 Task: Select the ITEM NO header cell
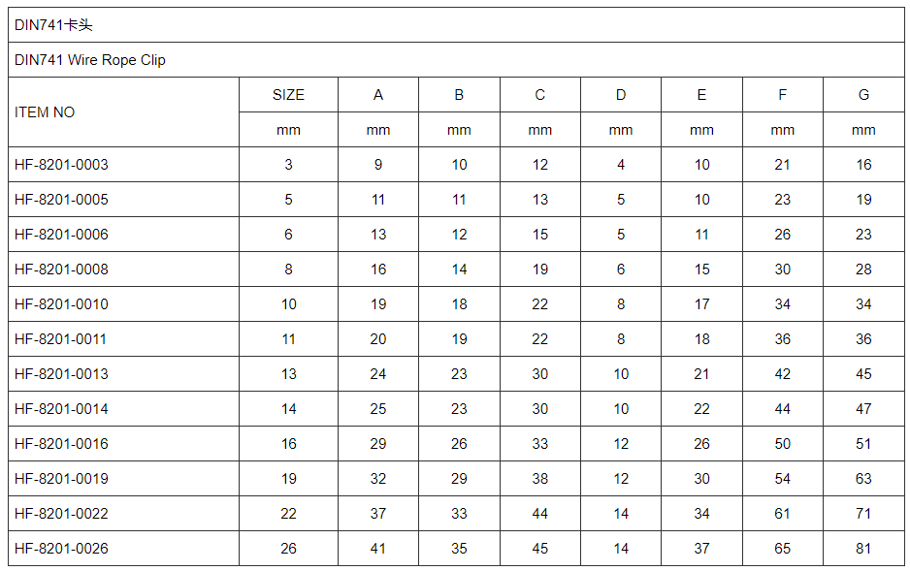45,112
